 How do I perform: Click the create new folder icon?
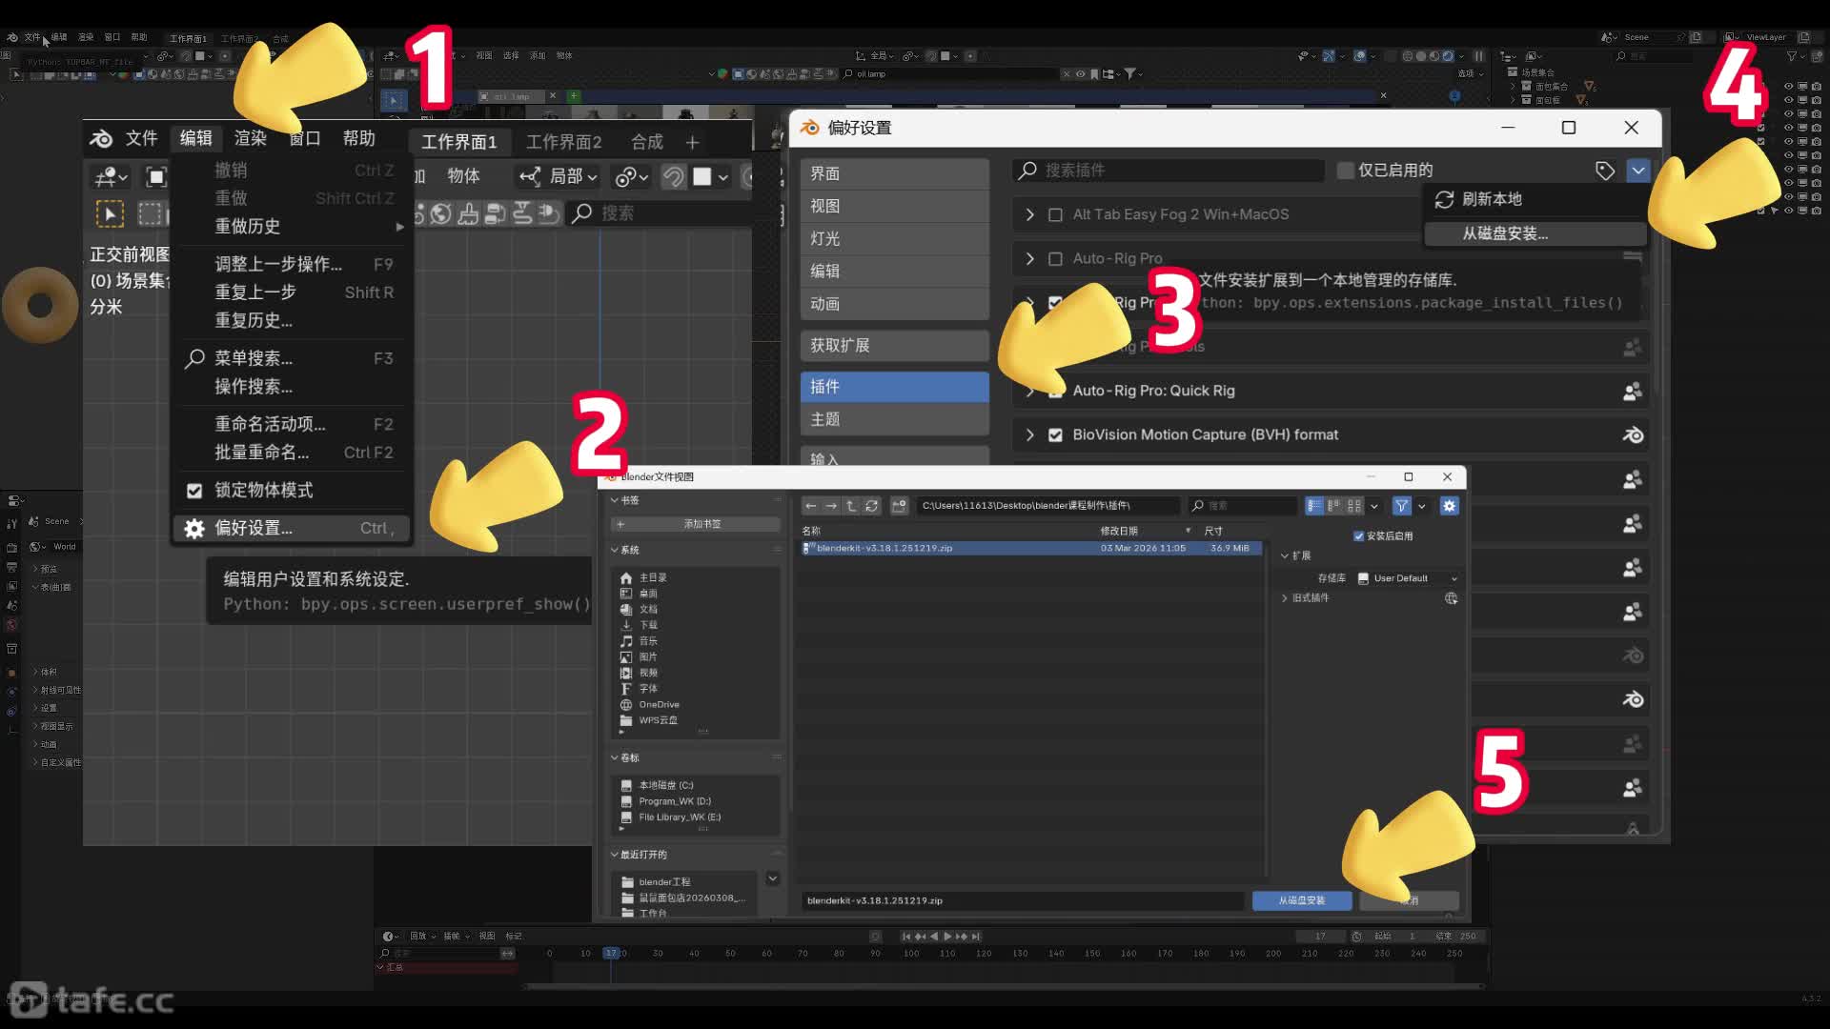point(899,506)
